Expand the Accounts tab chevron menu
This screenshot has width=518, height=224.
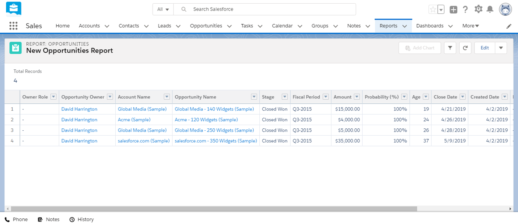[107, 26]
